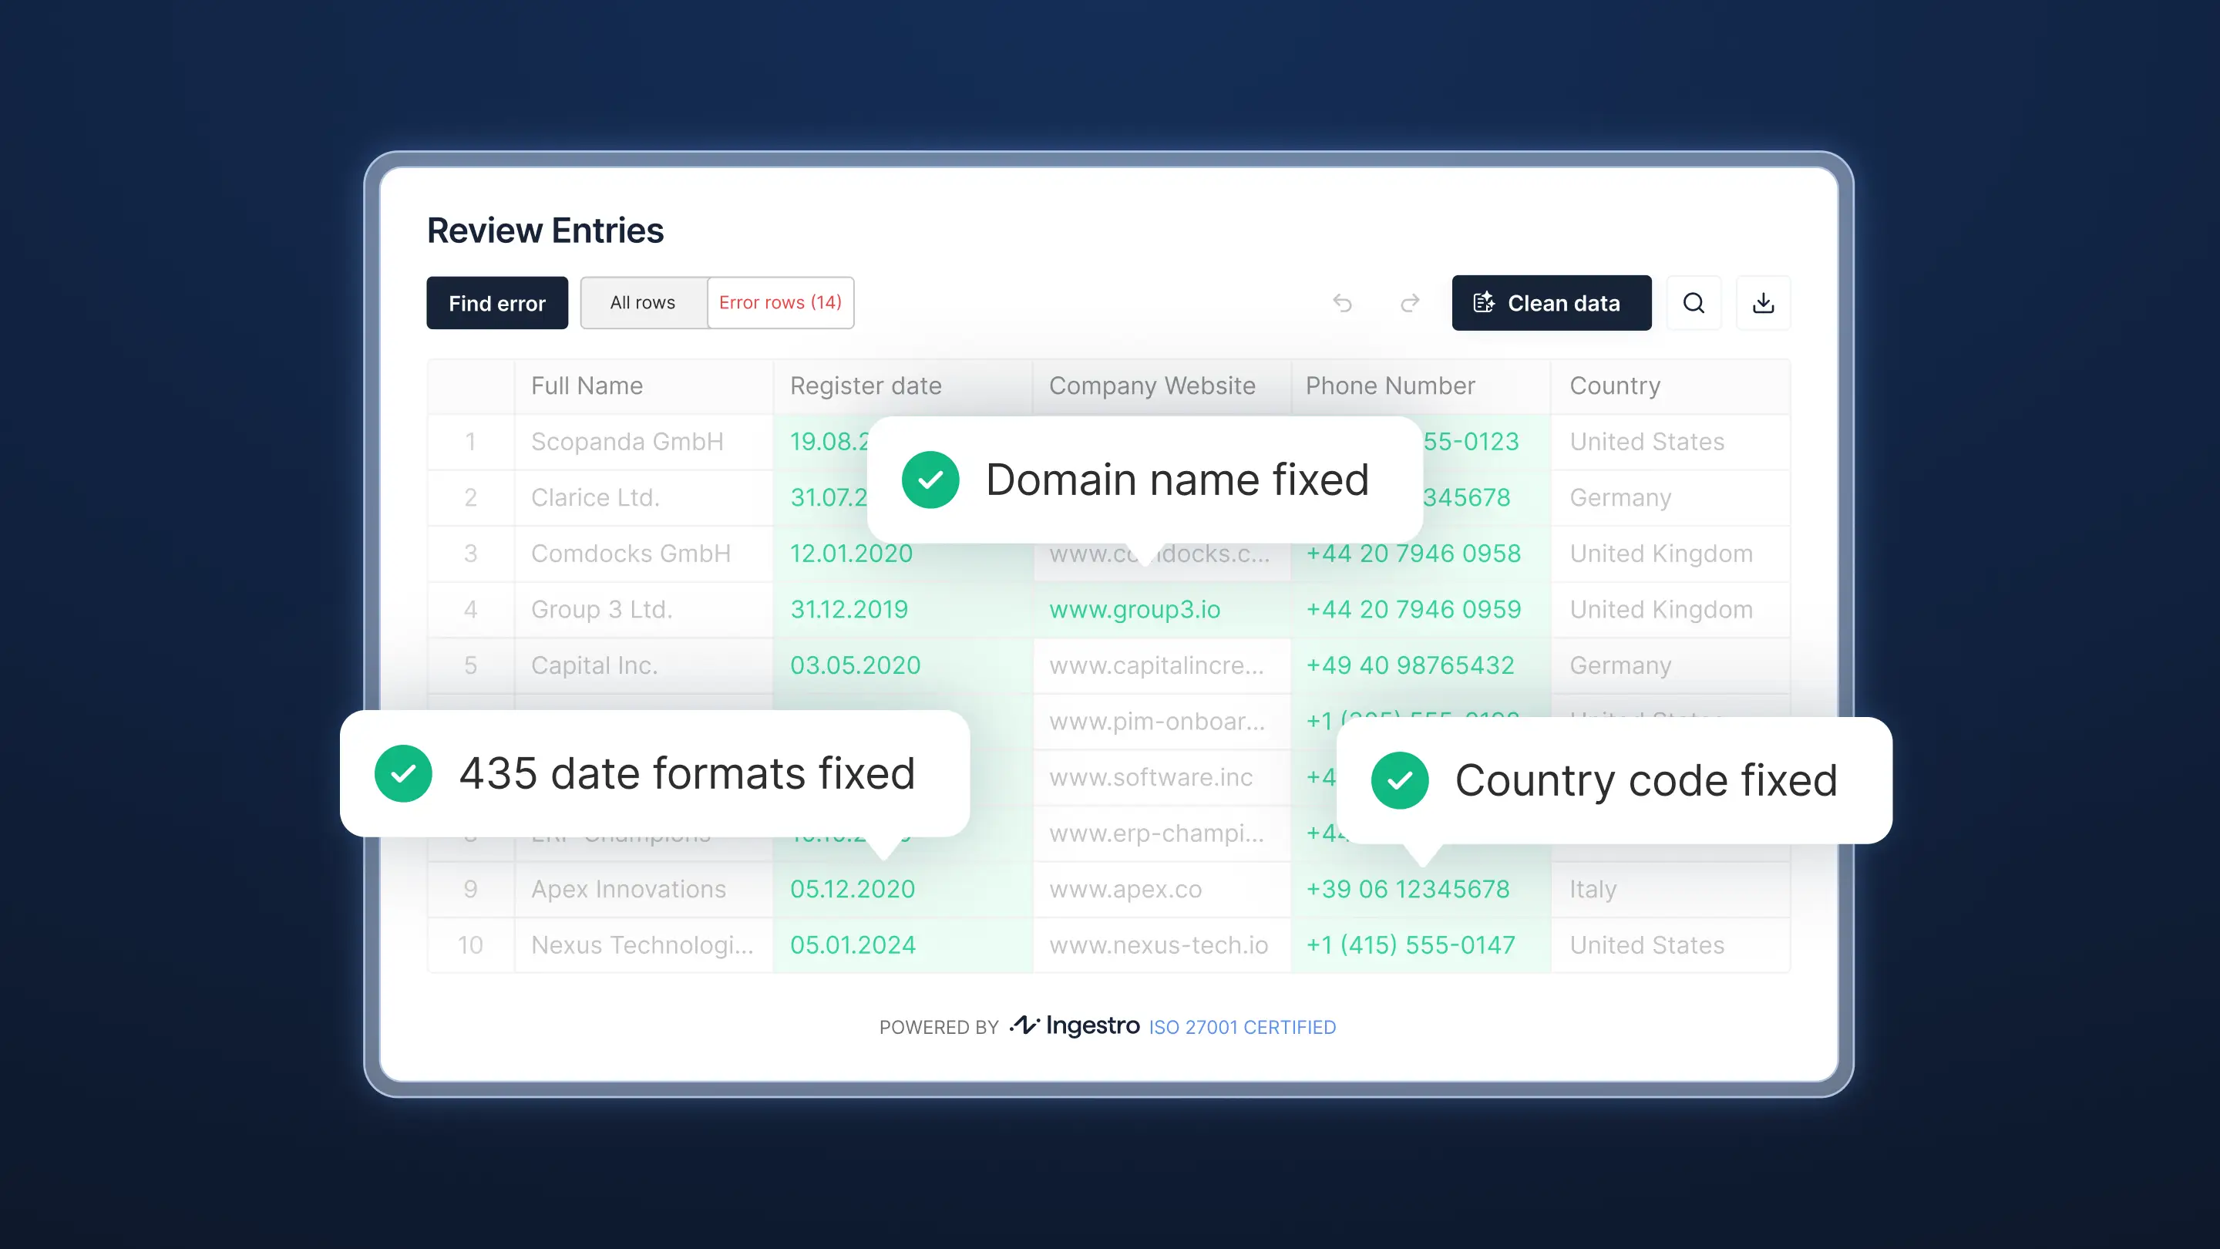Click the date 12.01.2020 cell

point(903,554)
